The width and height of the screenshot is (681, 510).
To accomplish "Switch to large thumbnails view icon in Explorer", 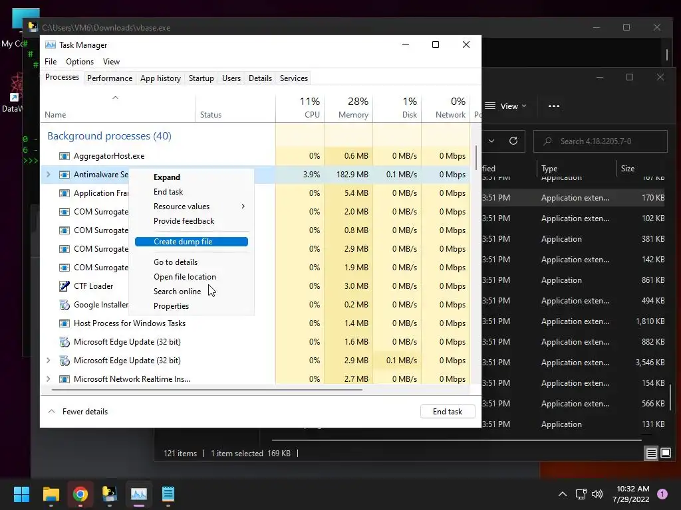I will point(666,454).
